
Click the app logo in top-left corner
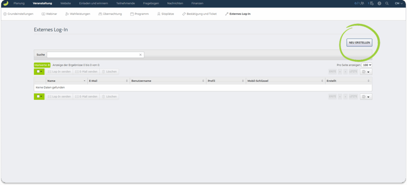point(6,3)
